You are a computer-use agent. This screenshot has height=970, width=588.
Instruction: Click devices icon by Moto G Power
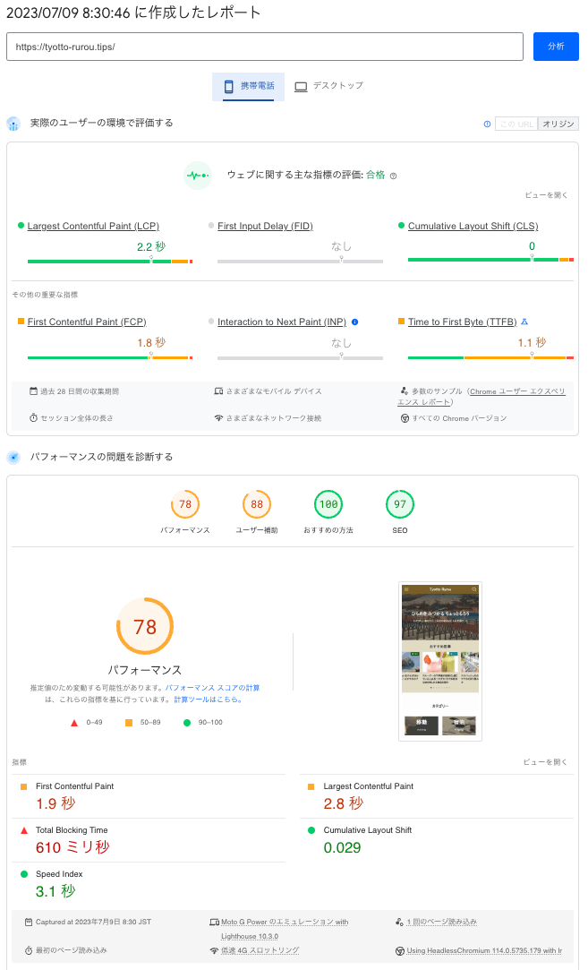[214, 923]
